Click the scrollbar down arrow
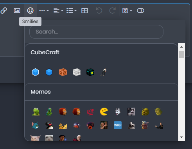This screenshot has height=149, width=192. tap(181, 137)
